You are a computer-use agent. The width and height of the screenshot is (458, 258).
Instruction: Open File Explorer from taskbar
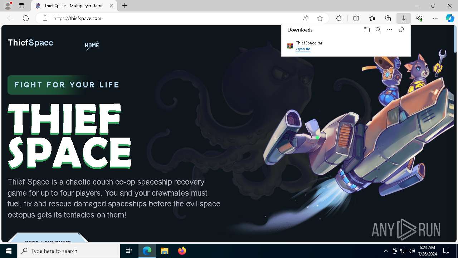point(164,251)
